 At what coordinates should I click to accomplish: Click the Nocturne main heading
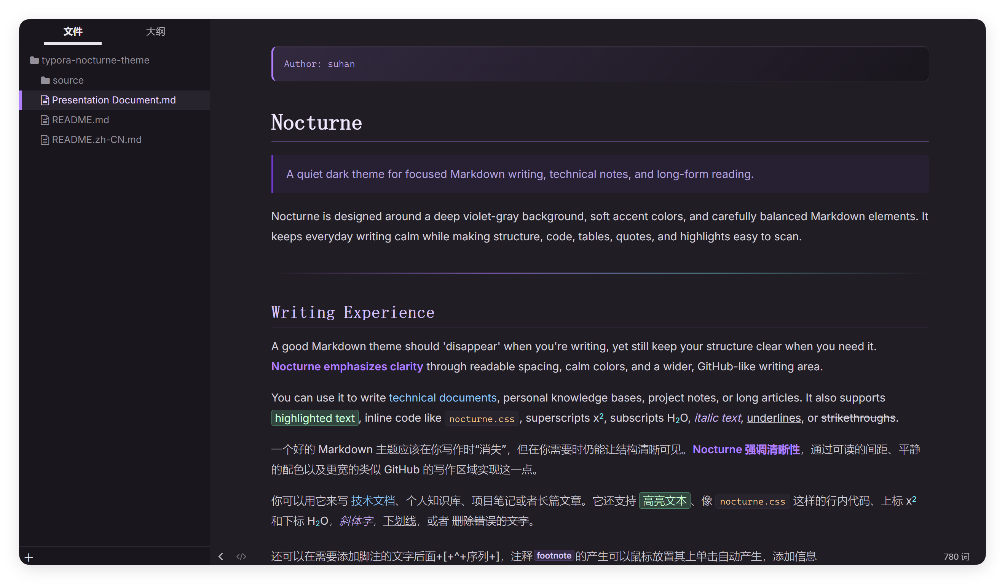point(317,122)
